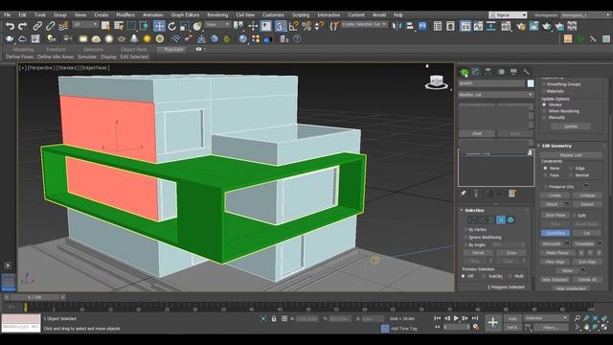Open the Material Editor icon
The image size is (613, 345).
[x=506, y=26]
